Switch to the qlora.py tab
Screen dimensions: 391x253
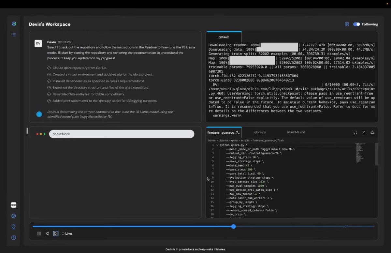click(260, 132)
